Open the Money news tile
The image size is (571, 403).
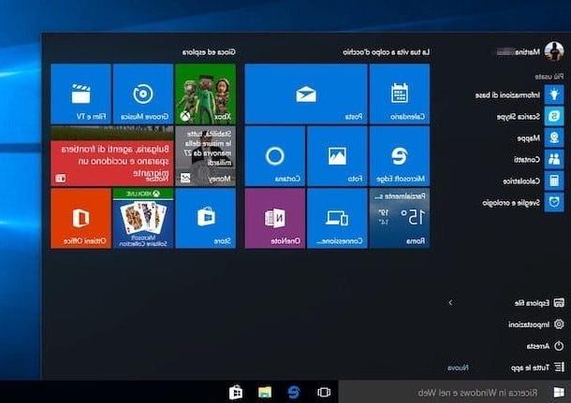click(205, 156)
